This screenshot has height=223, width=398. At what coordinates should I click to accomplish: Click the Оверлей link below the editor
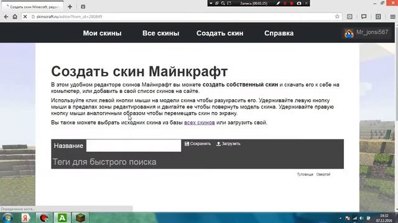point(323,175)
